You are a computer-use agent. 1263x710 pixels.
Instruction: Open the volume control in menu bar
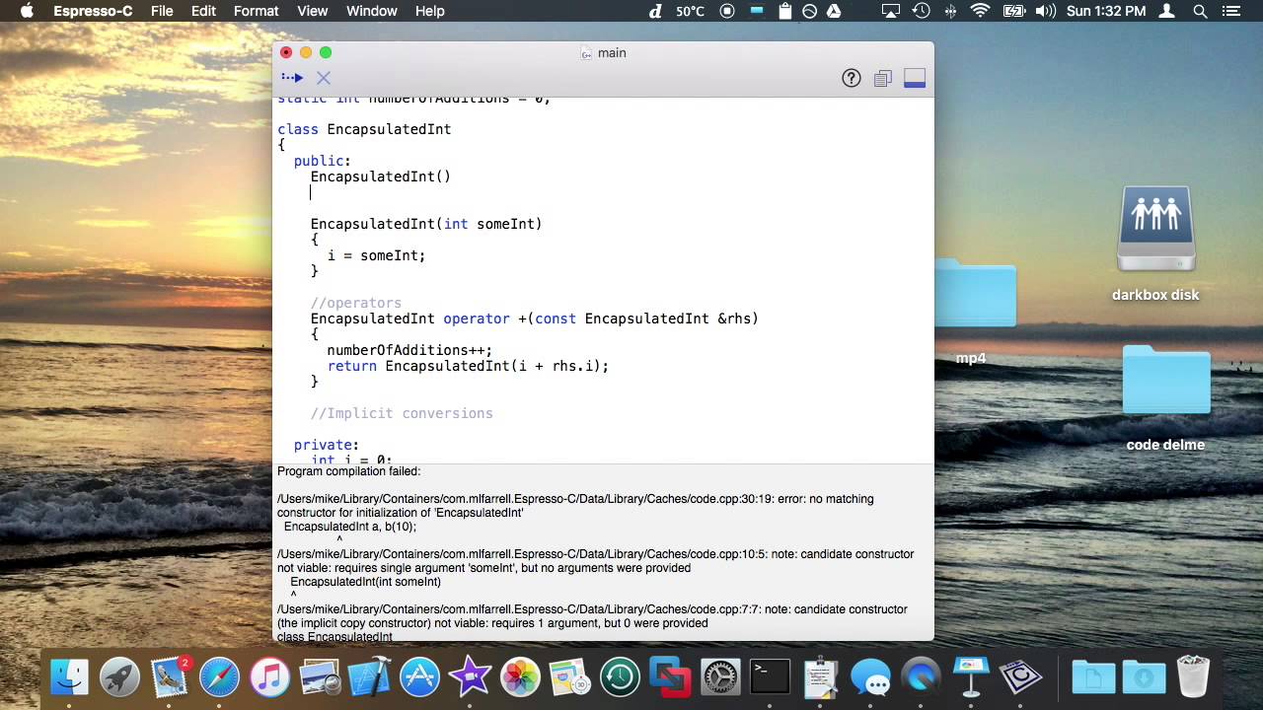pos(1045,11)
